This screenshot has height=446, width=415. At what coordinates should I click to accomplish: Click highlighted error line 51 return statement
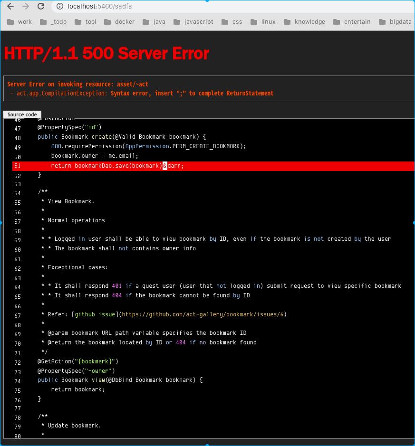coord(213,166)
